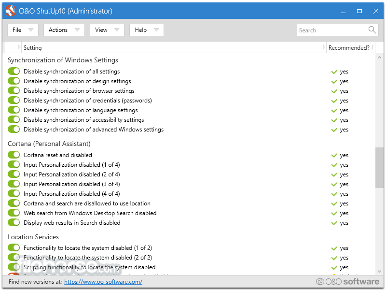The width and height of the screenshot is (386, 290).
Task: Open the Actions menu
Action: [64, 30]
